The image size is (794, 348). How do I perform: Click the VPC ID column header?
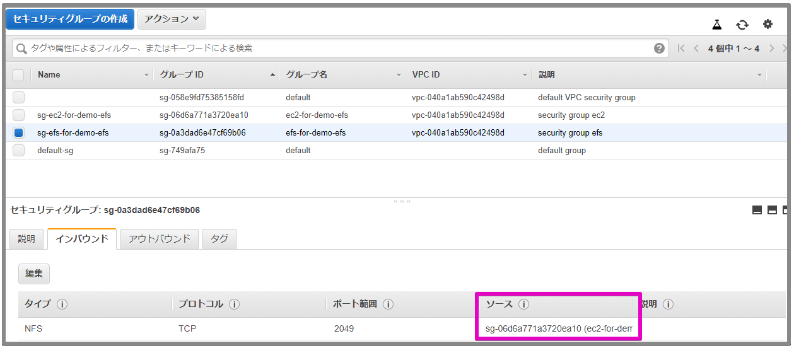click(x=426, y=75)
